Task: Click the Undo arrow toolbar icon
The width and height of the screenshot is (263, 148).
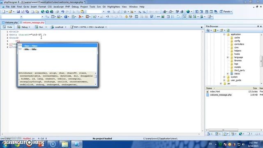Action: click(x=62, y=12)
